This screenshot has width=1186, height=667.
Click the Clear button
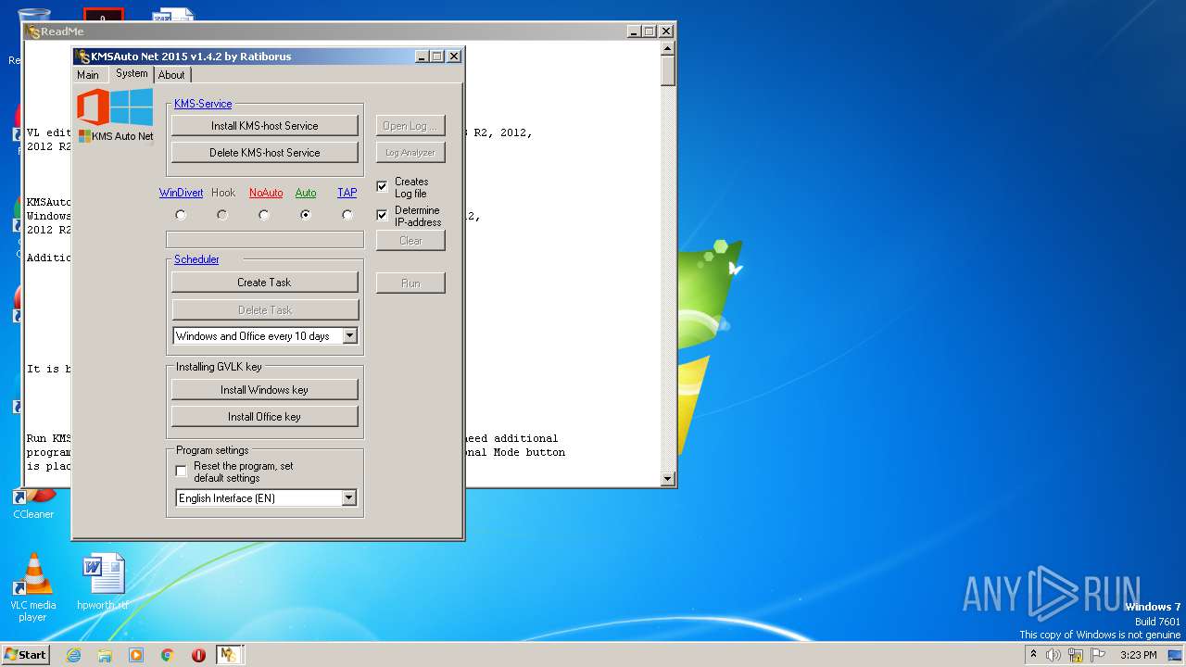coord(410,240)
